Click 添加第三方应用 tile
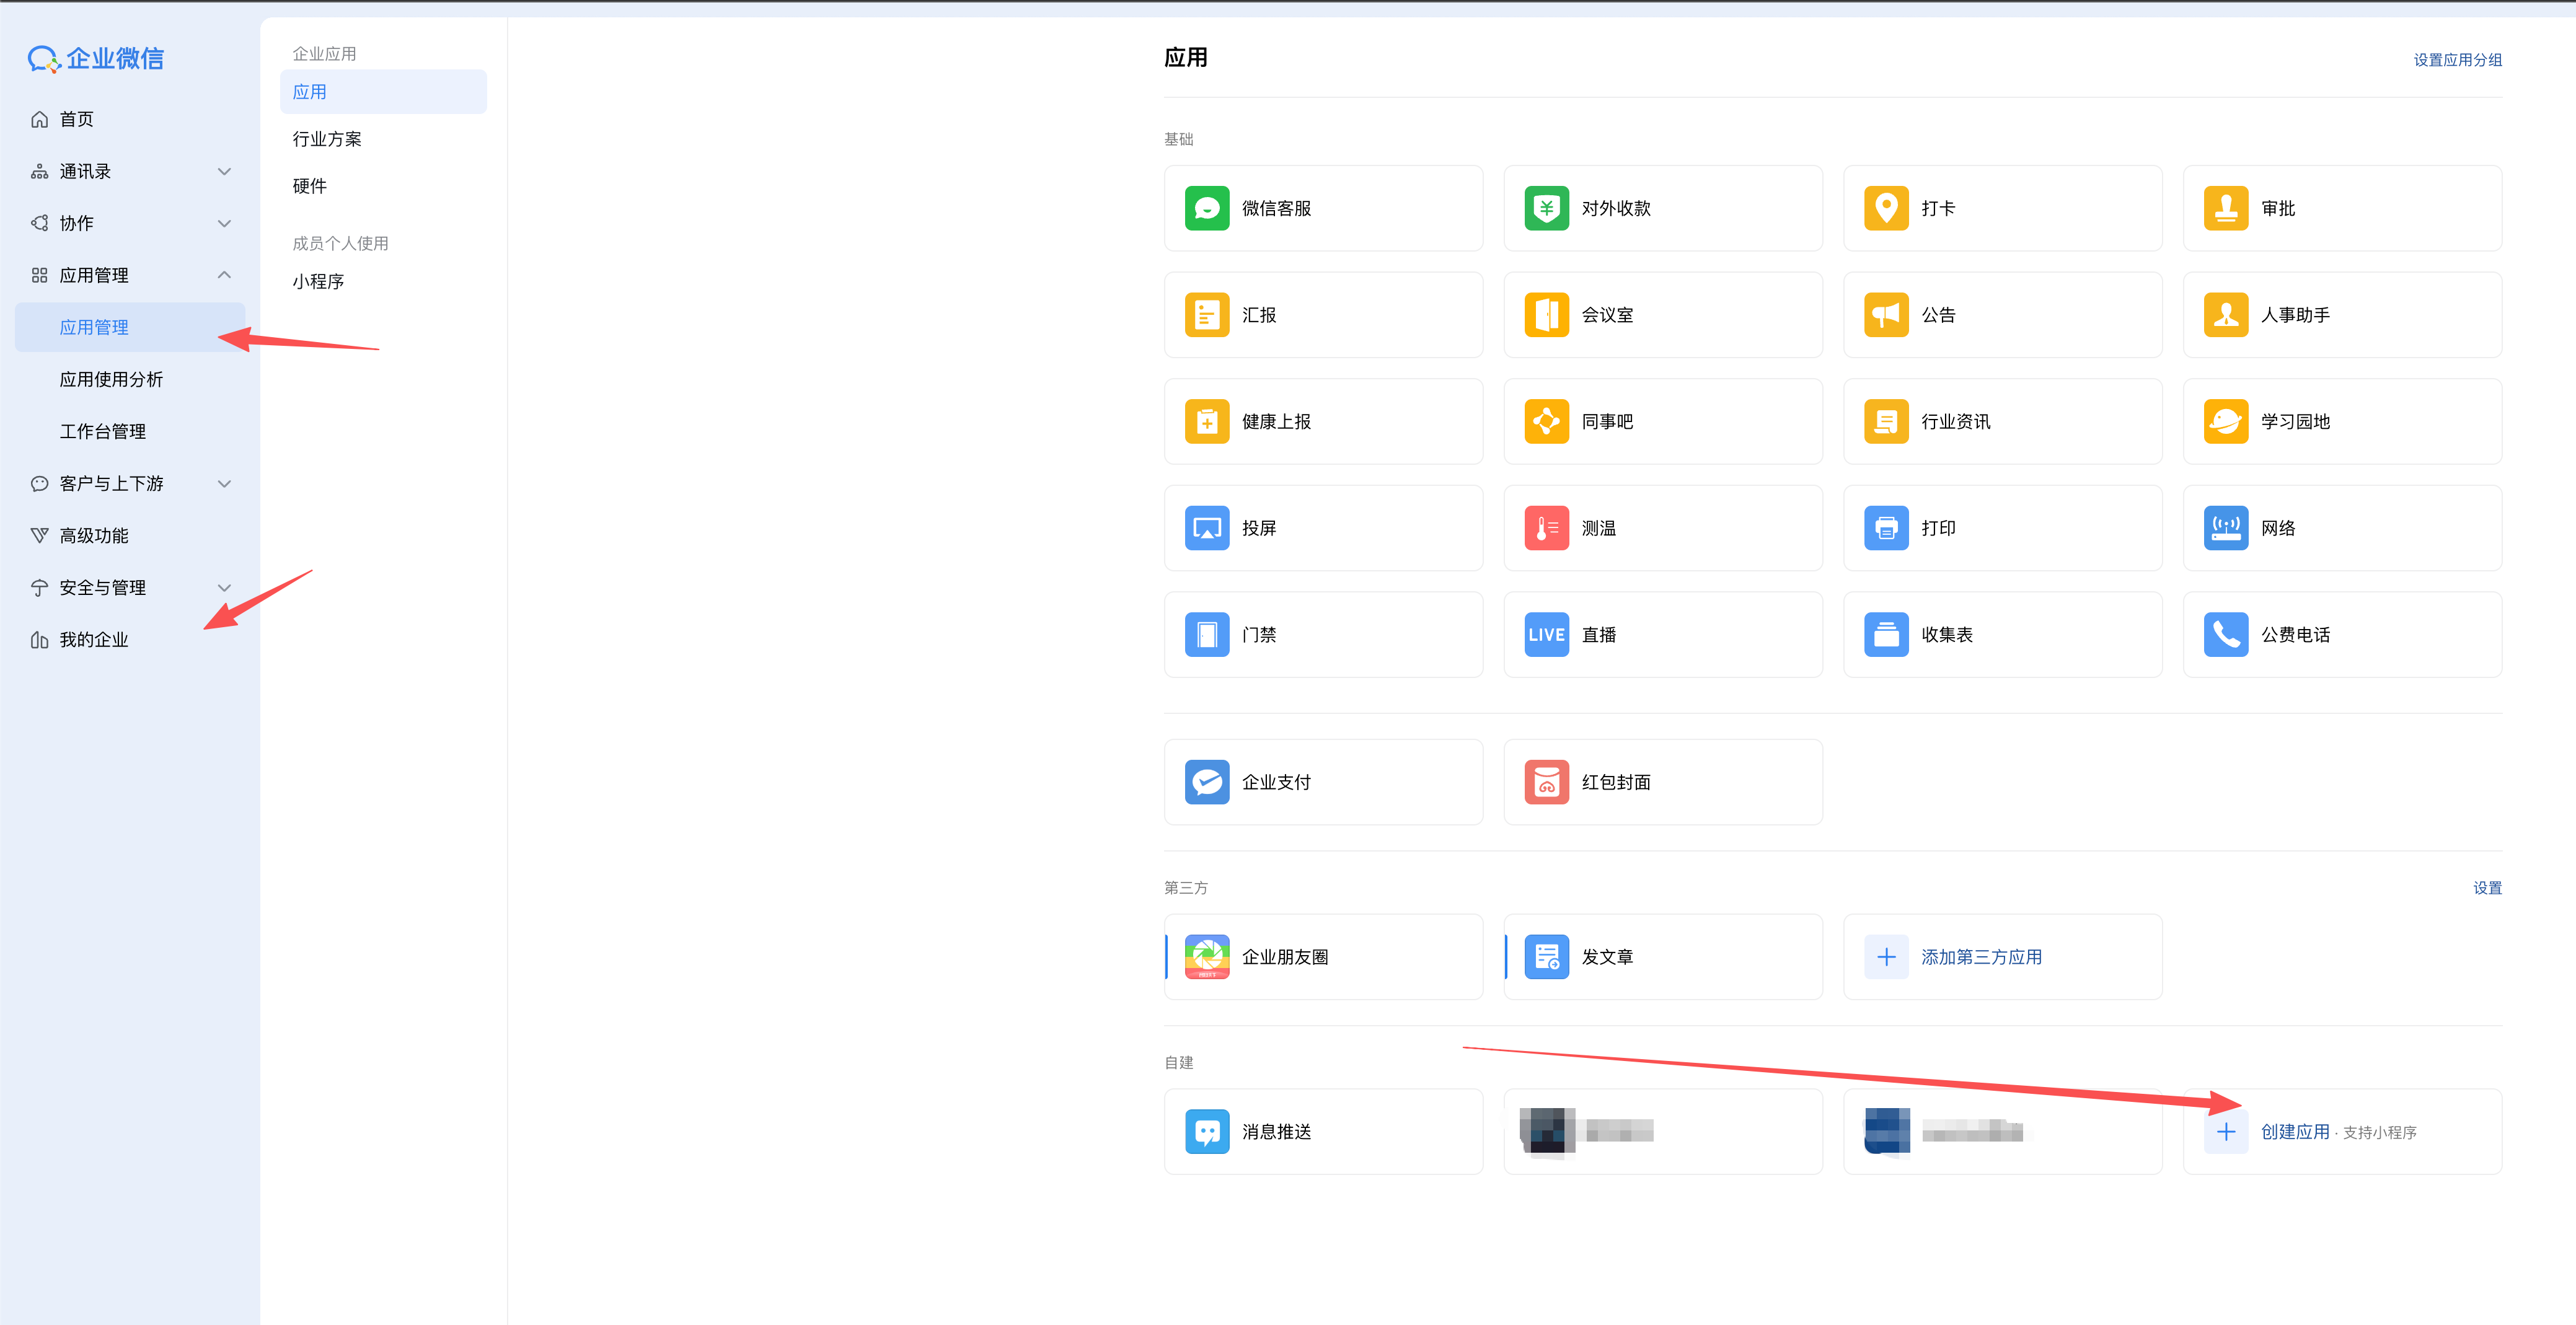Image resolution: width=2576 pixels, height=1325 pixels. click(1980, 957)
